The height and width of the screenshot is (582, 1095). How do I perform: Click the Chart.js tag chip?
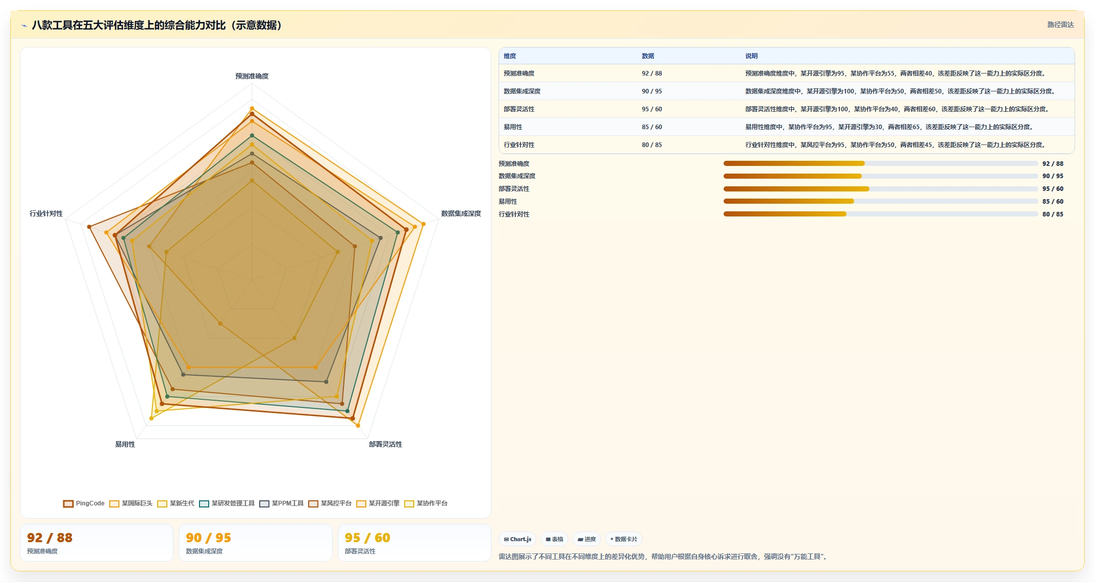[x=517, y=539]
